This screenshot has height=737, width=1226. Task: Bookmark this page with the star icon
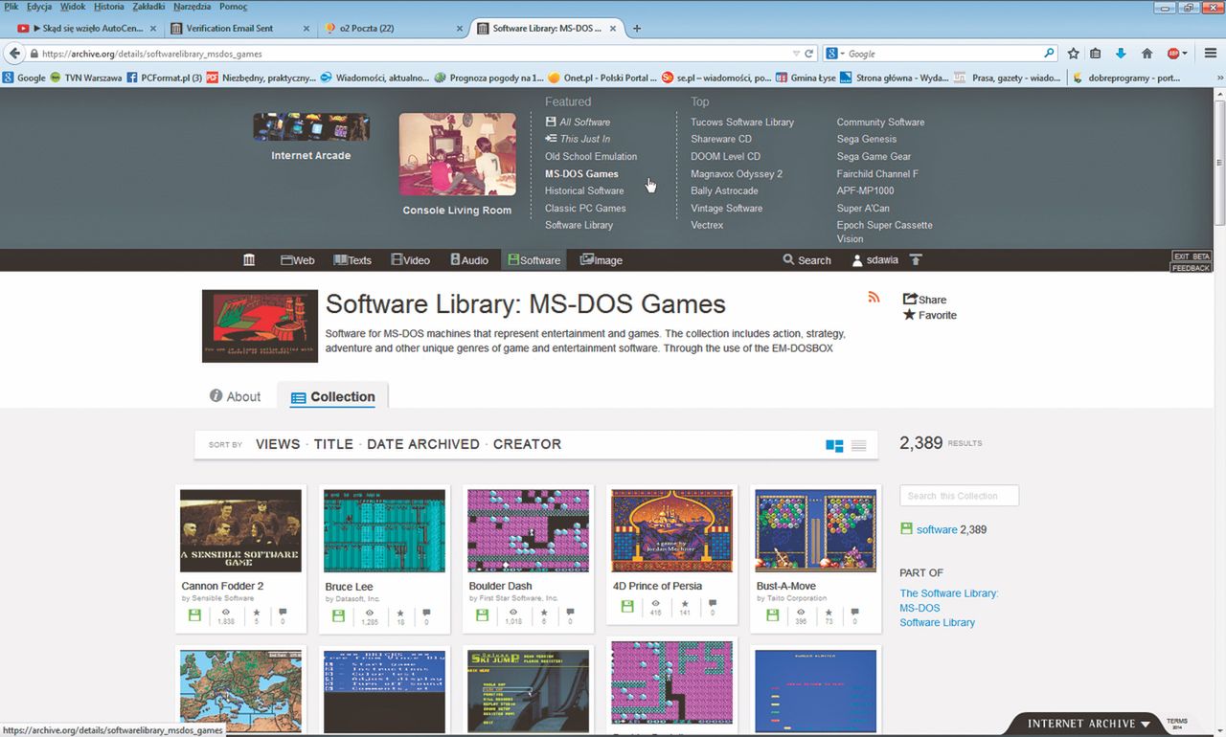click(1074, 54)
